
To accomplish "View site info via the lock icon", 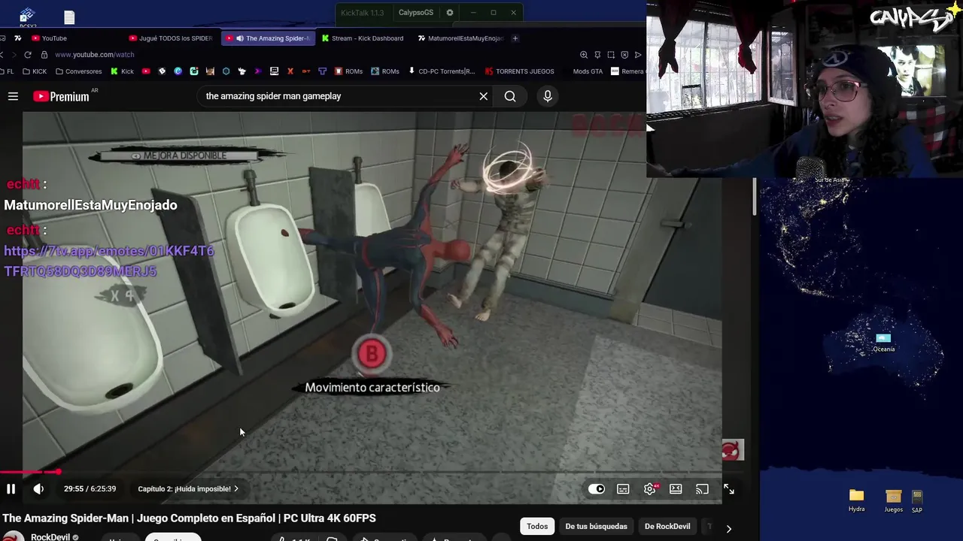I will (x=44, y=55).
